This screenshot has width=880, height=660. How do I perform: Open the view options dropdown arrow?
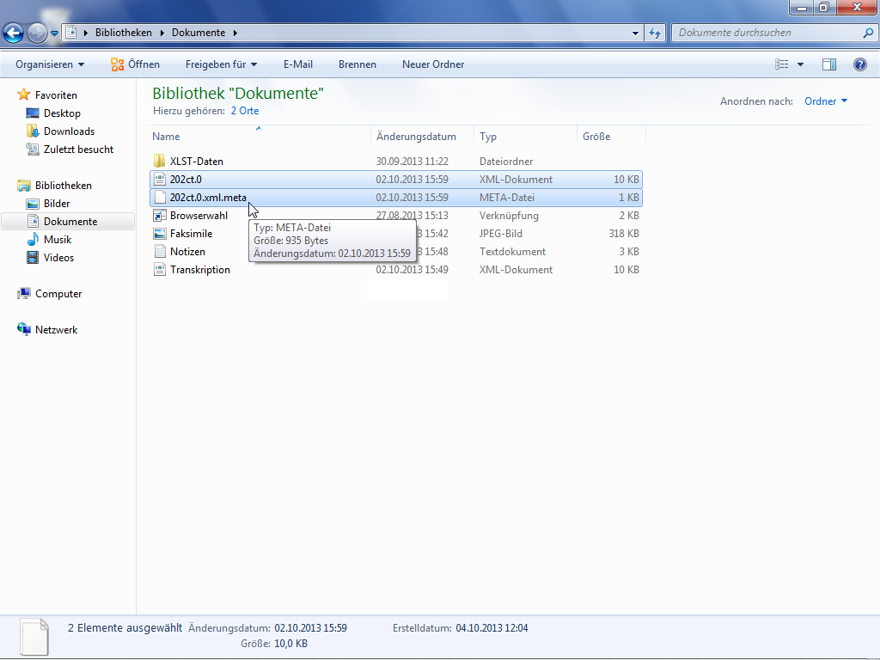click(x=800, y=64)
